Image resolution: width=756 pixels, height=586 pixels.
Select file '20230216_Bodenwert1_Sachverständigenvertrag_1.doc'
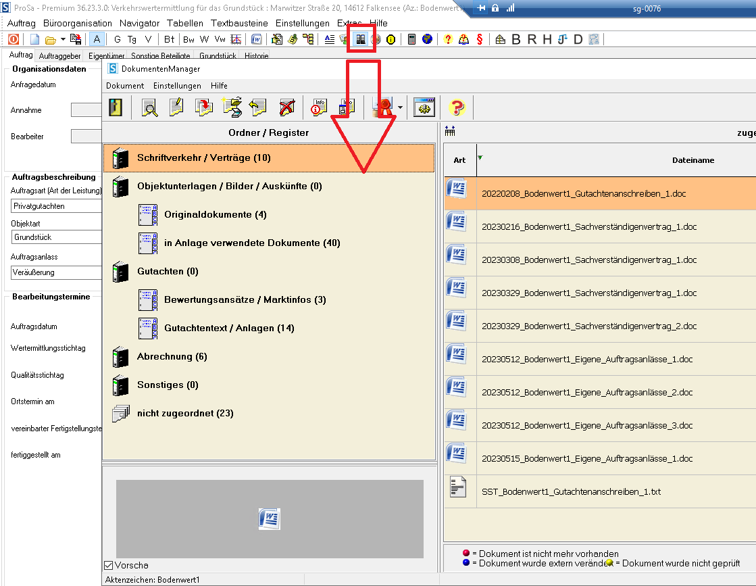[600, 226]
